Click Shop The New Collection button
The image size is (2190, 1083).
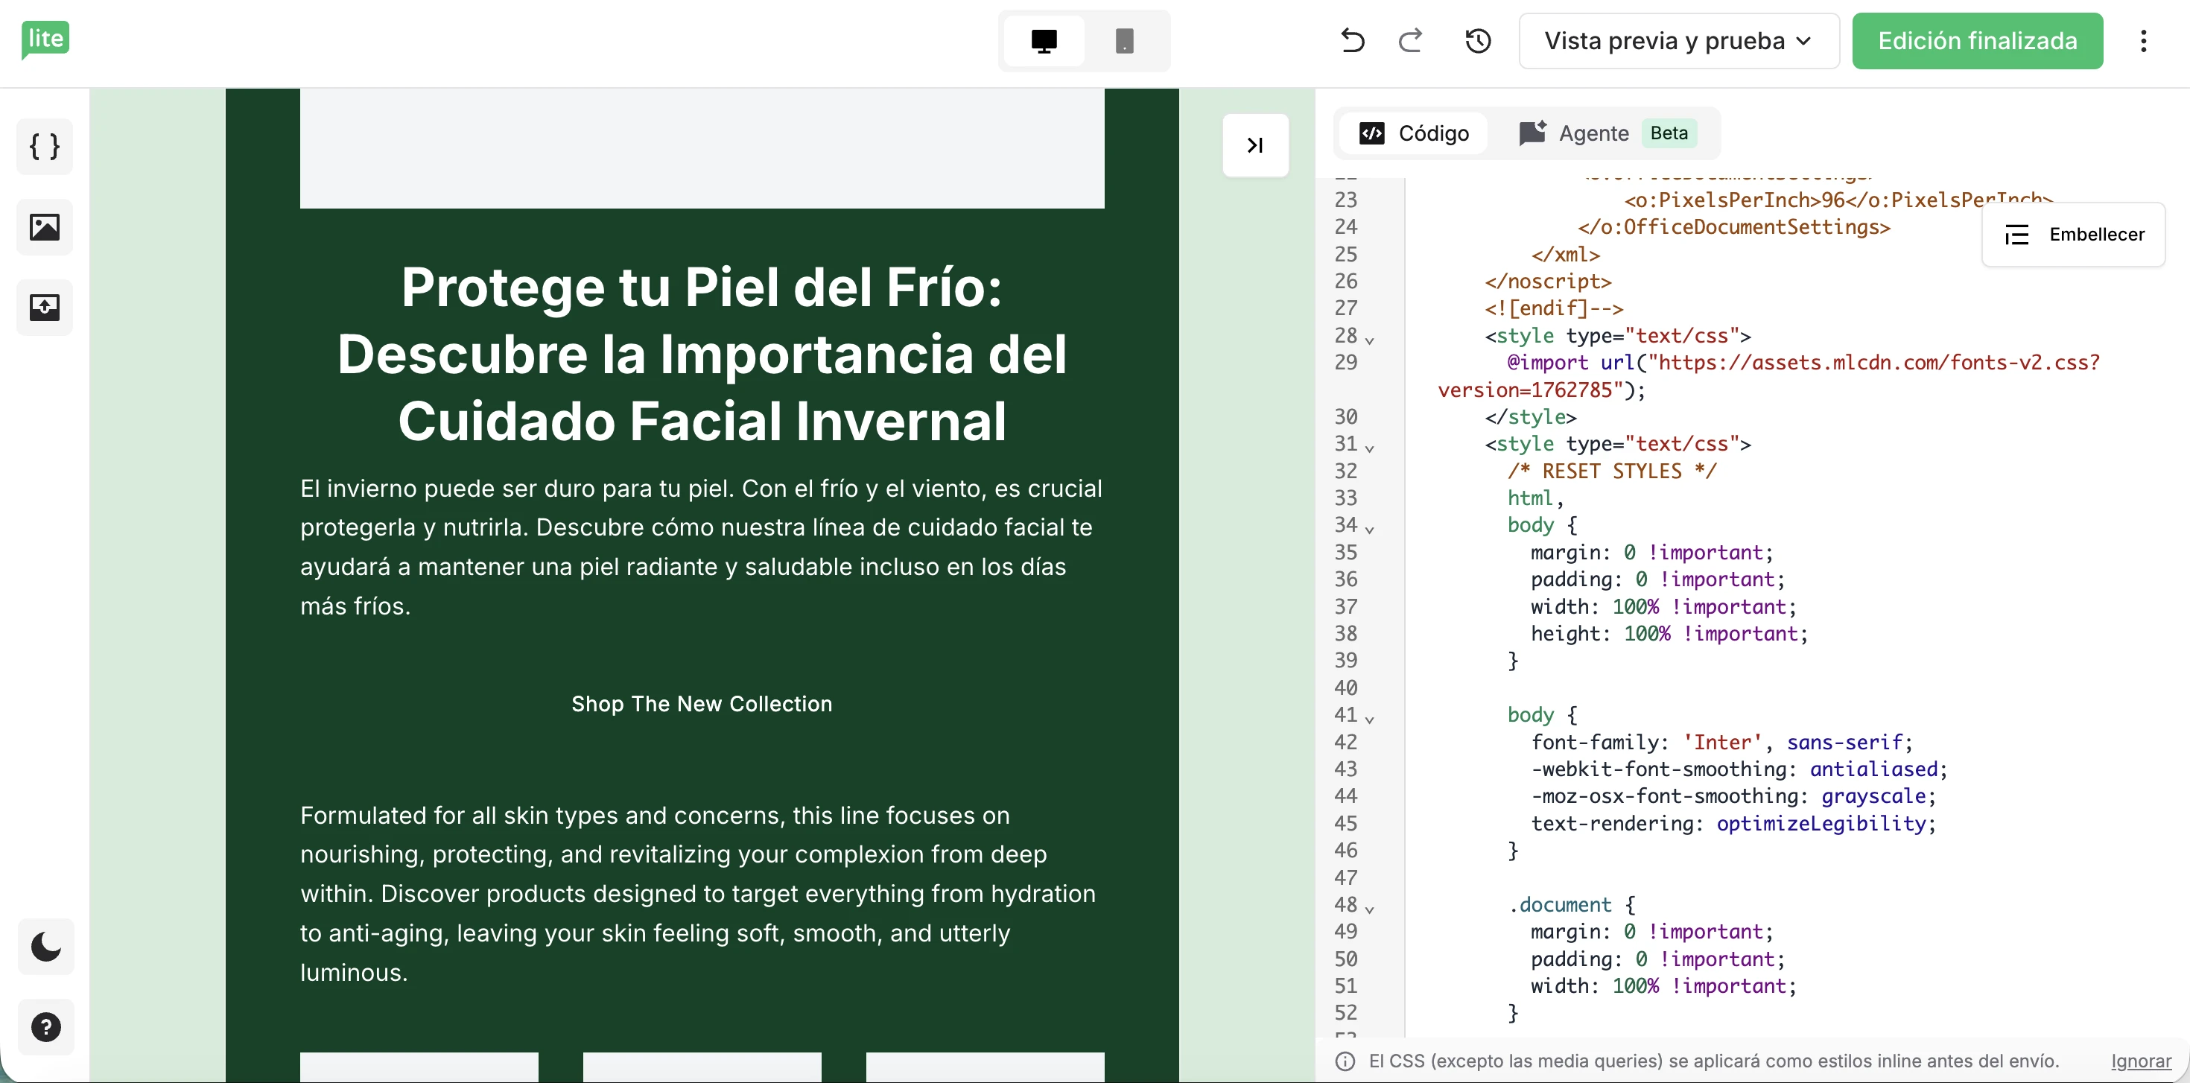click(x=702, y=704)
